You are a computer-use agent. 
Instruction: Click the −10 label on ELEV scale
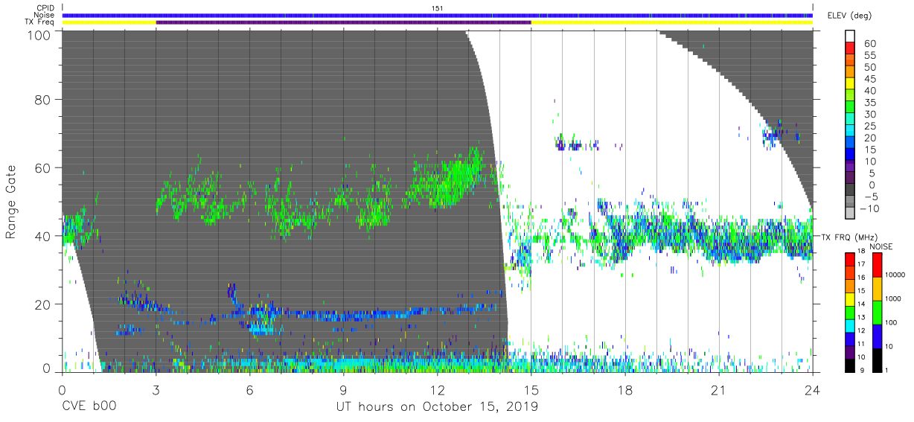[869, 208]
